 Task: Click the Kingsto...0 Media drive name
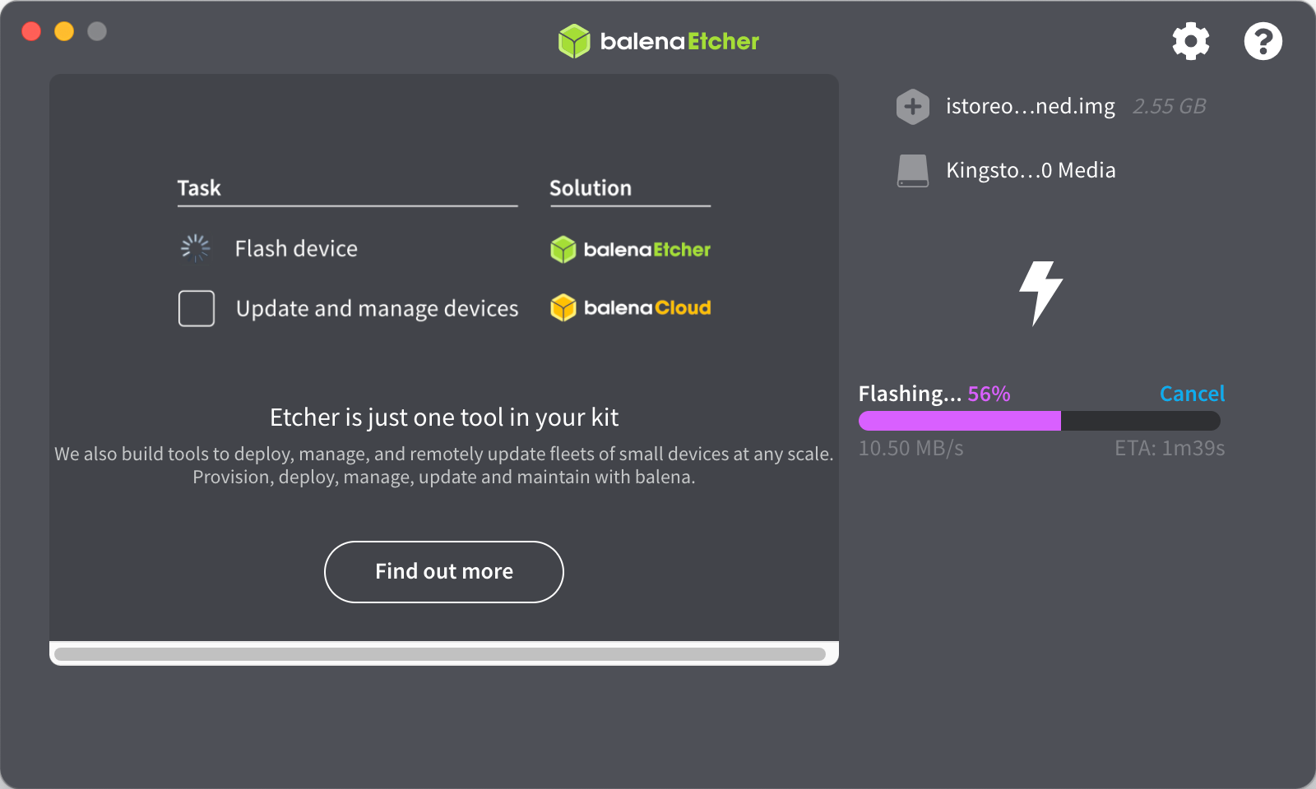point(1031,171)
